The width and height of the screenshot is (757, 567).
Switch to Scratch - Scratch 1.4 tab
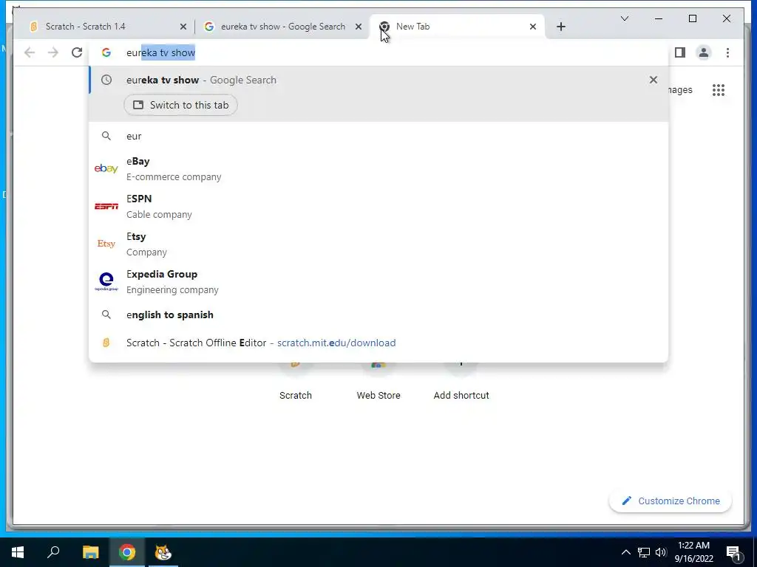tap(106, 27)
